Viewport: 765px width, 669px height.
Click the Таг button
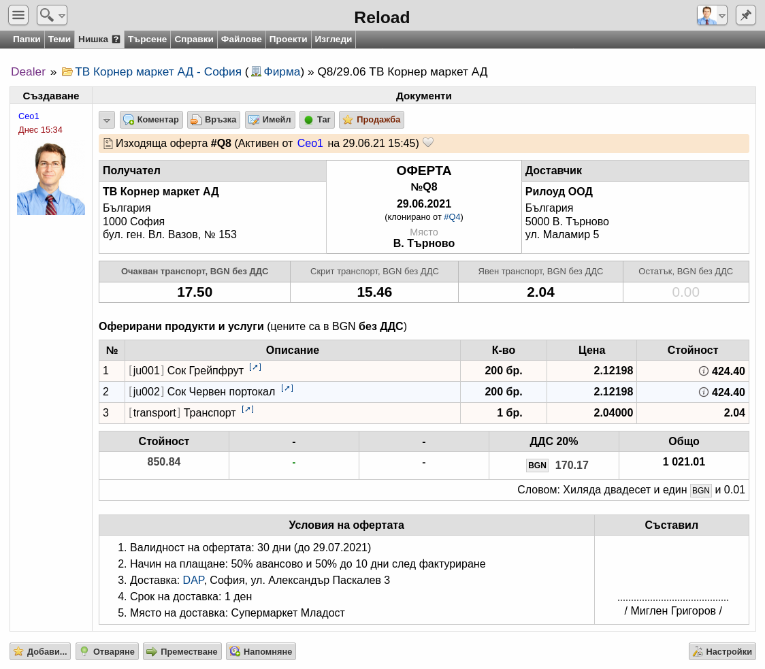(x=317, y=120)
